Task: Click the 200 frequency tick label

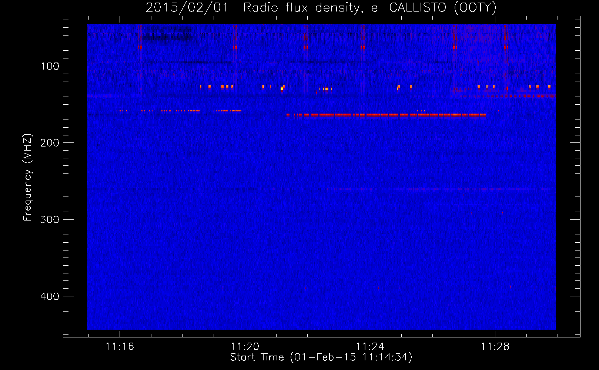Action: (x=50, y=143)
